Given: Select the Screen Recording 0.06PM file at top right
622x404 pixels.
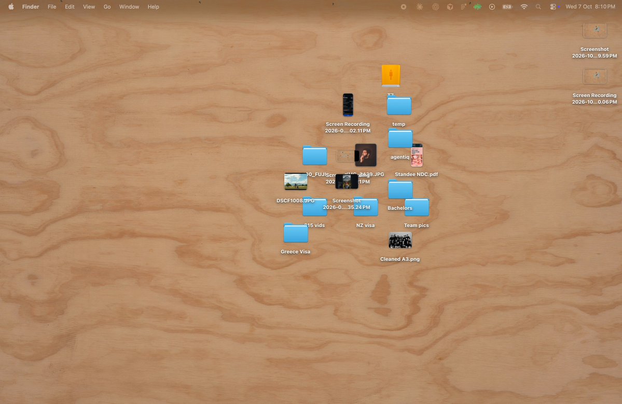Looking at the screenshot, I should (x=594, y=77).
